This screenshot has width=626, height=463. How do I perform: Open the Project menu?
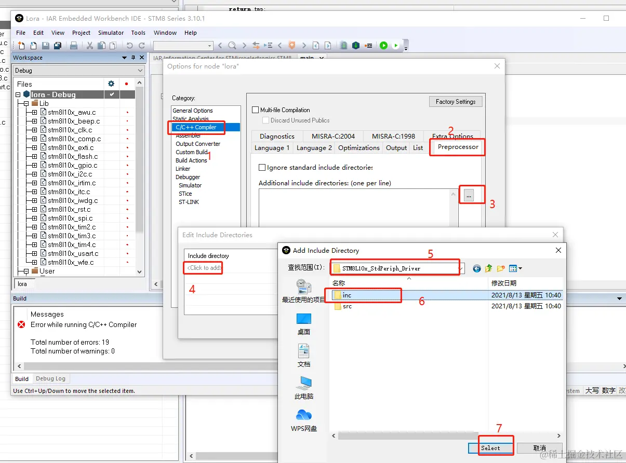pyautogui.click(x=81, y=33)
